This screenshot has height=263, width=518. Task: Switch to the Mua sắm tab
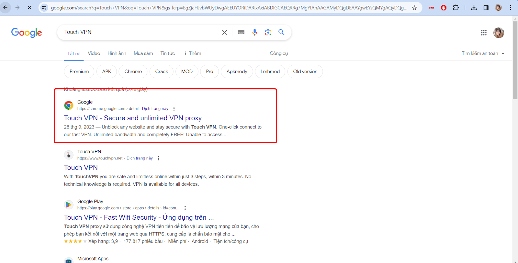pos(143,53)
